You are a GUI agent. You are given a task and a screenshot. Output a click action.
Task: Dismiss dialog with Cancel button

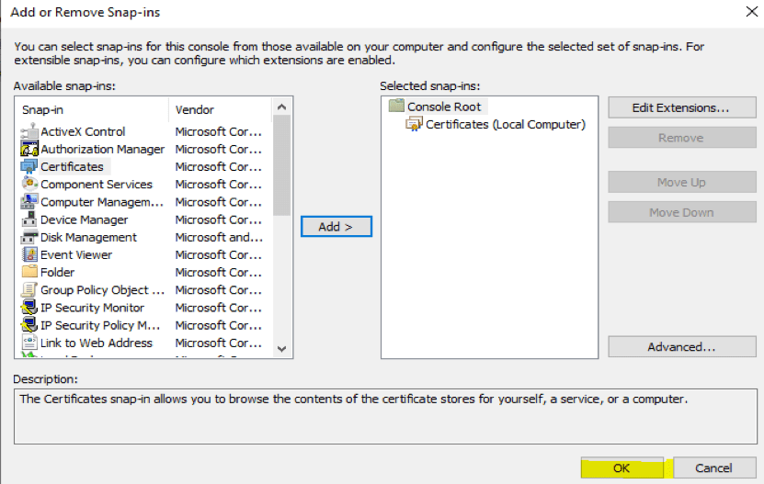[x=713, y=467]
